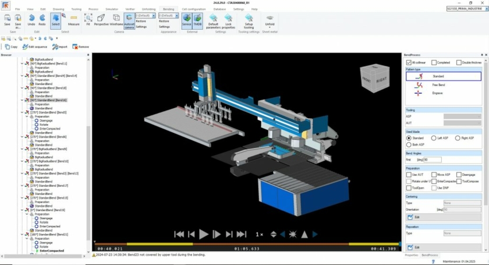Switch to the Properties tab at bottom

coord(412,255)
